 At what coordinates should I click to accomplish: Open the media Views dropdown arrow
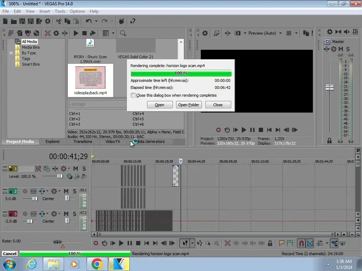(x=113, y=33)
